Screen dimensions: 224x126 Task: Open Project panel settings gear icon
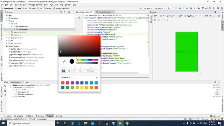(69, 12)
